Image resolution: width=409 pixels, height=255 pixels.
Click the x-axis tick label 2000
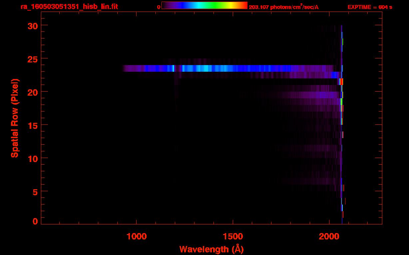[x=329, y=236]
